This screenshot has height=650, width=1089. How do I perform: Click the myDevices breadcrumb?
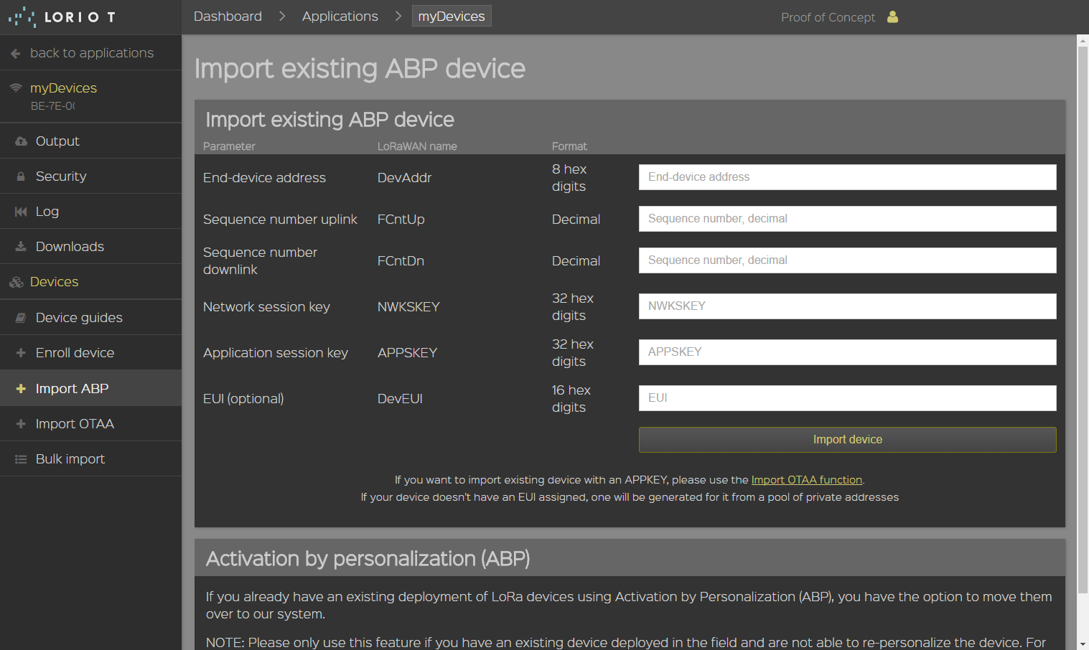coord(452,17)
